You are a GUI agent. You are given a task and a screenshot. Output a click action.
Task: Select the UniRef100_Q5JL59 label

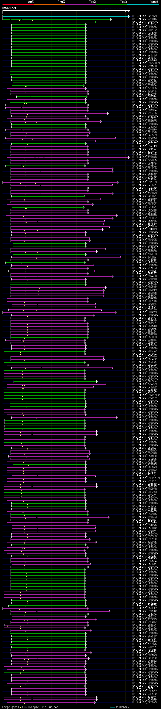coord(144,174)
